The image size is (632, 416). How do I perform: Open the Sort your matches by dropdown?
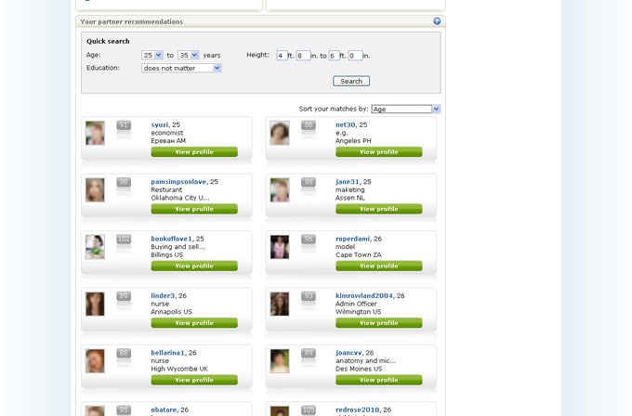point(406,109)
